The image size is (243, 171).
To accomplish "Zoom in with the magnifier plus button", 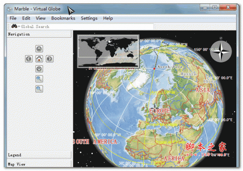I will tap(39, 79).
